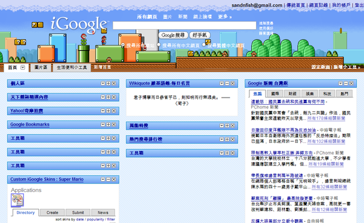Open menu arrow of Custom iGoogle Skins gadget
Screen dimensions: 364x223
(x=103, y=179)
